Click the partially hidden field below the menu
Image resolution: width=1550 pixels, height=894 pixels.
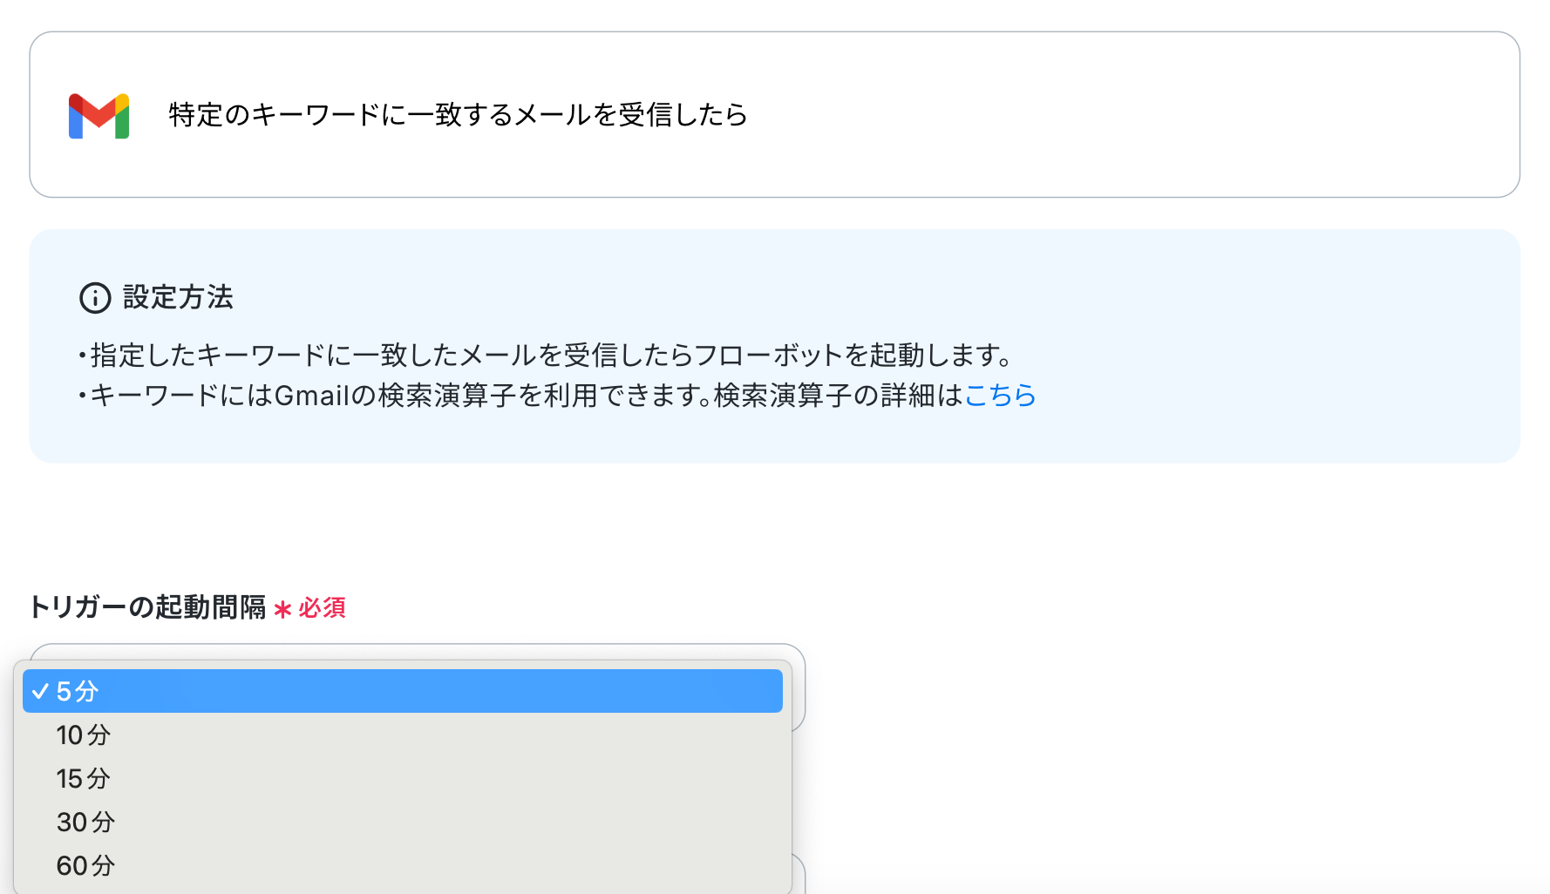pos(799,874)
